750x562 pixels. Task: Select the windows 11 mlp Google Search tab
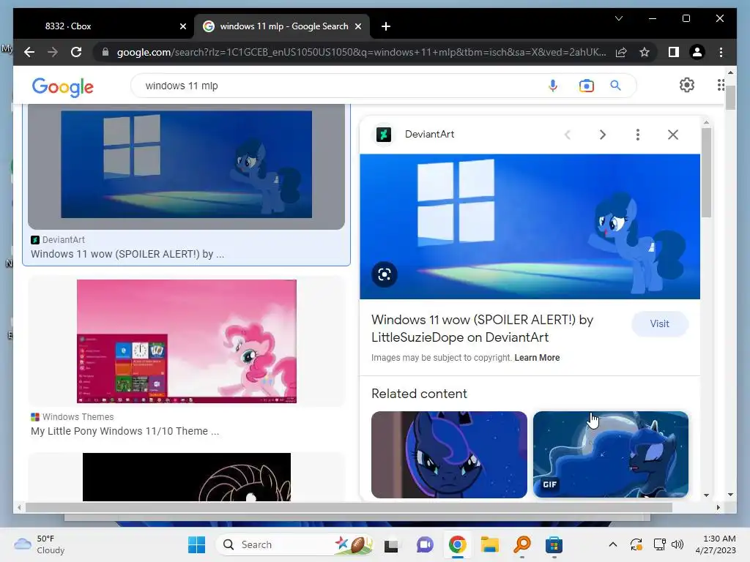click(x=283, y=26)
